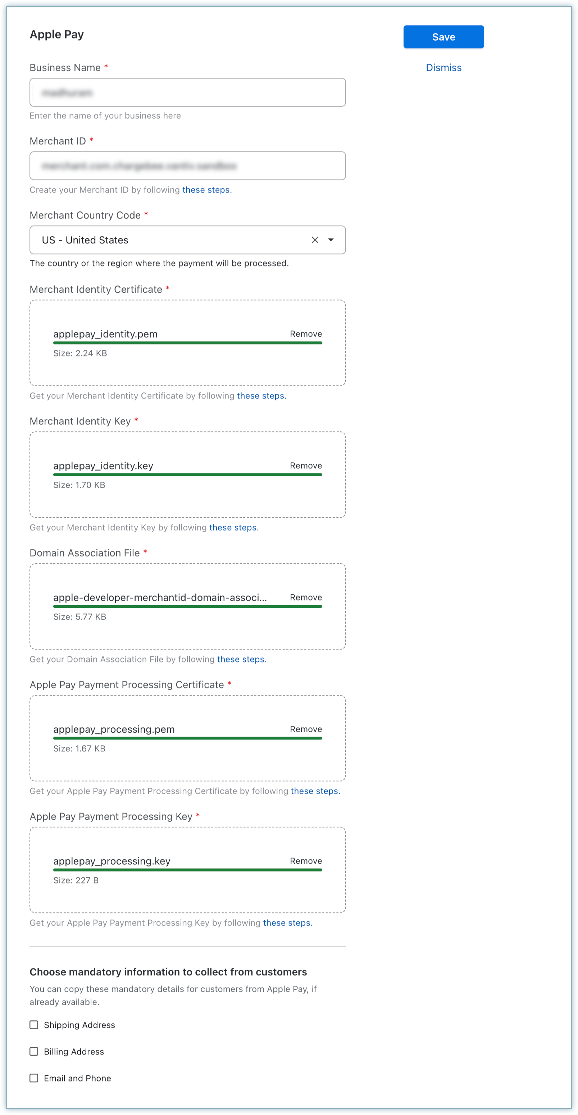Enable Billing Address checkbox
The width and height of the screenshot is (578, 1115).
tap(34, 1051)
